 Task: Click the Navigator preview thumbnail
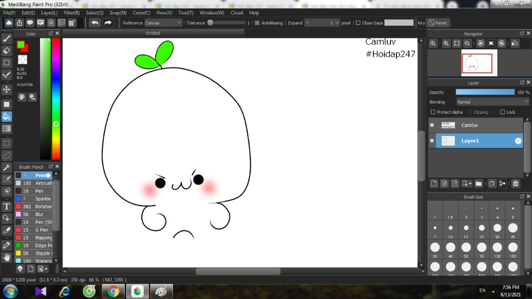point(479,63)
